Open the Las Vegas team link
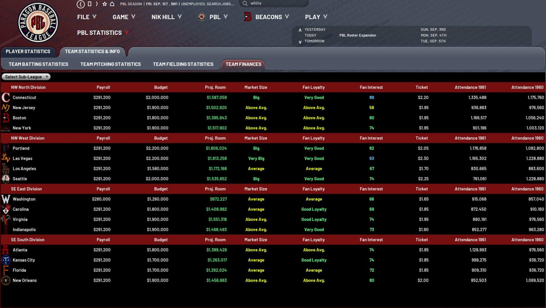The width and height of the screenshot is (546, 308). pos(22,158)
